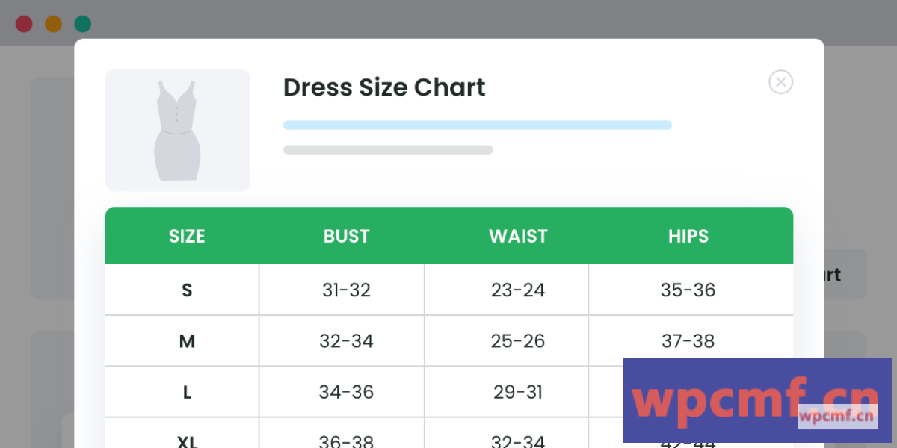Click the green window maximize dot
Viewport: 897px width, 448px height.
coord(83,24)
